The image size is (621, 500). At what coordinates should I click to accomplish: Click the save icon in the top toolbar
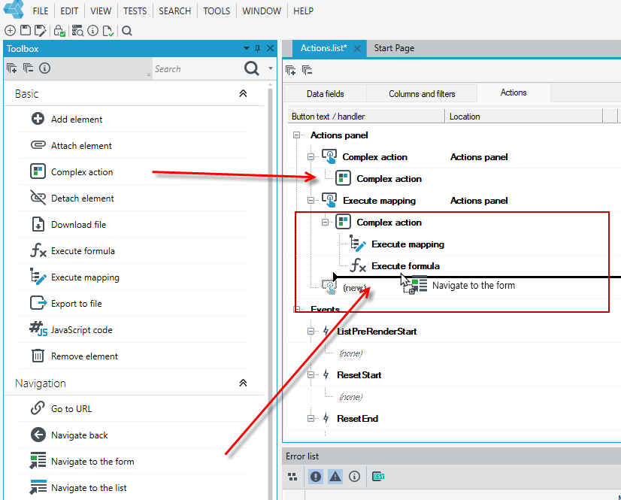point(26,31)
